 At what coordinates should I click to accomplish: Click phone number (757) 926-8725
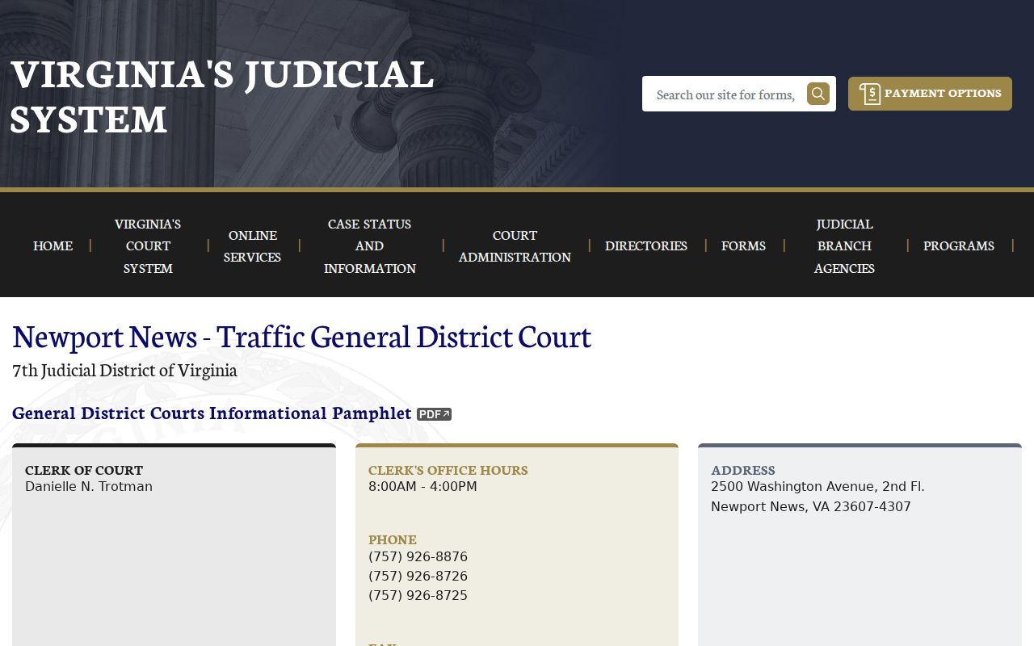click(418, 596)
